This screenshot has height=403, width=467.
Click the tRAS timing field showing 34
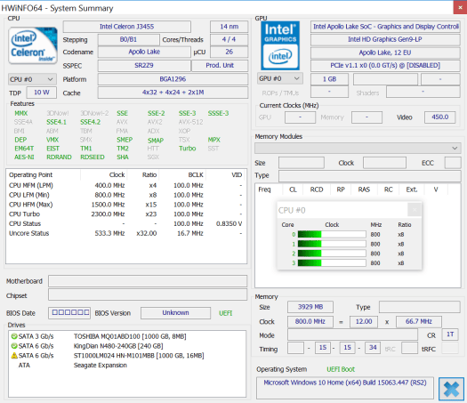[373, 348]
